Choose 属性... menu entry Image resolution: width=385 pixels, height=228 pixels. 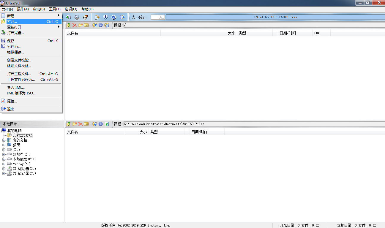coord(31,101)
